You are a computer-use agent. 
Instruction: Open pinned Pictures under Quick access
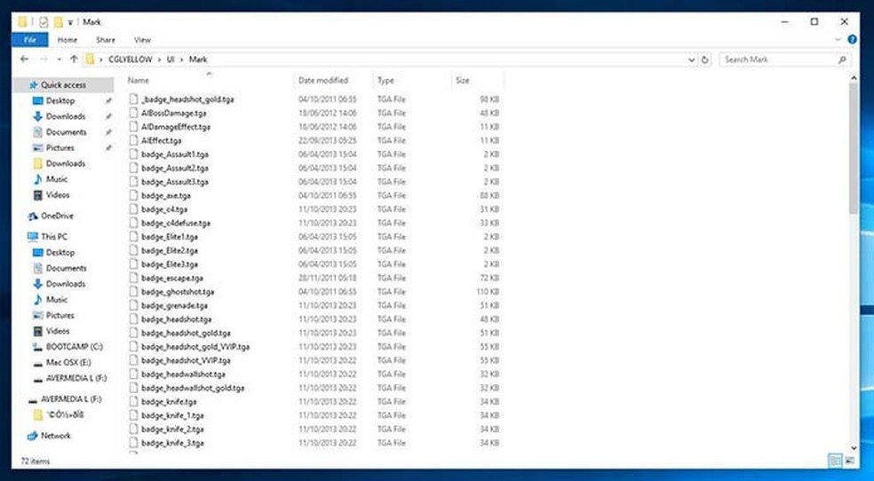60,147
